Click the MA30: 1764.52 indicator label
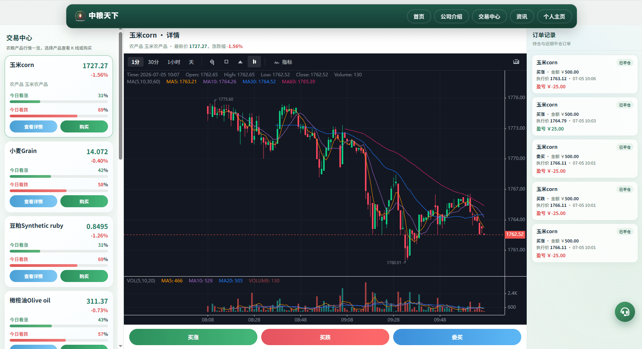Screen dimensions: 642x349 coord(259,82)
